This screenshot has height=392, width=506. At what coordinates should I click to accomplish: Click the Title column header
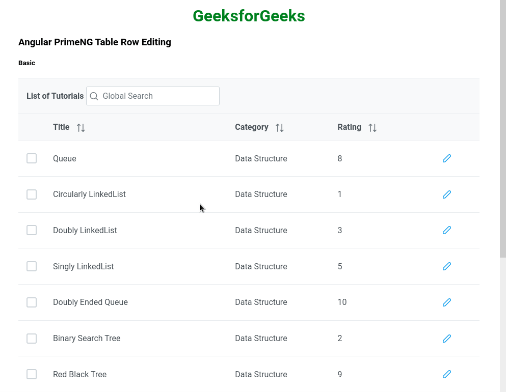pos(61,127)
